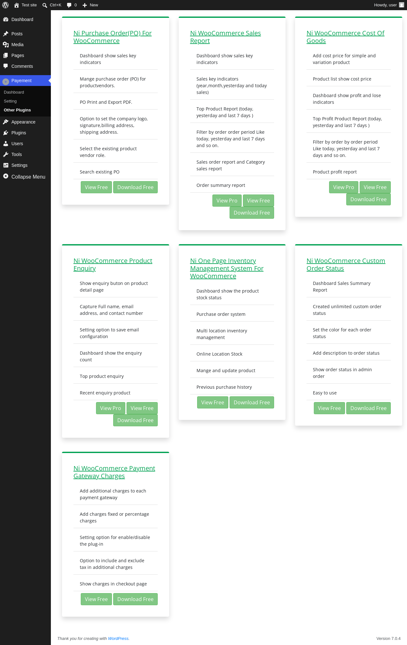The image size is (407, 645).
Task: Open Ni WooCommerce Sales Report link
Action: click(x=225, y=37)
